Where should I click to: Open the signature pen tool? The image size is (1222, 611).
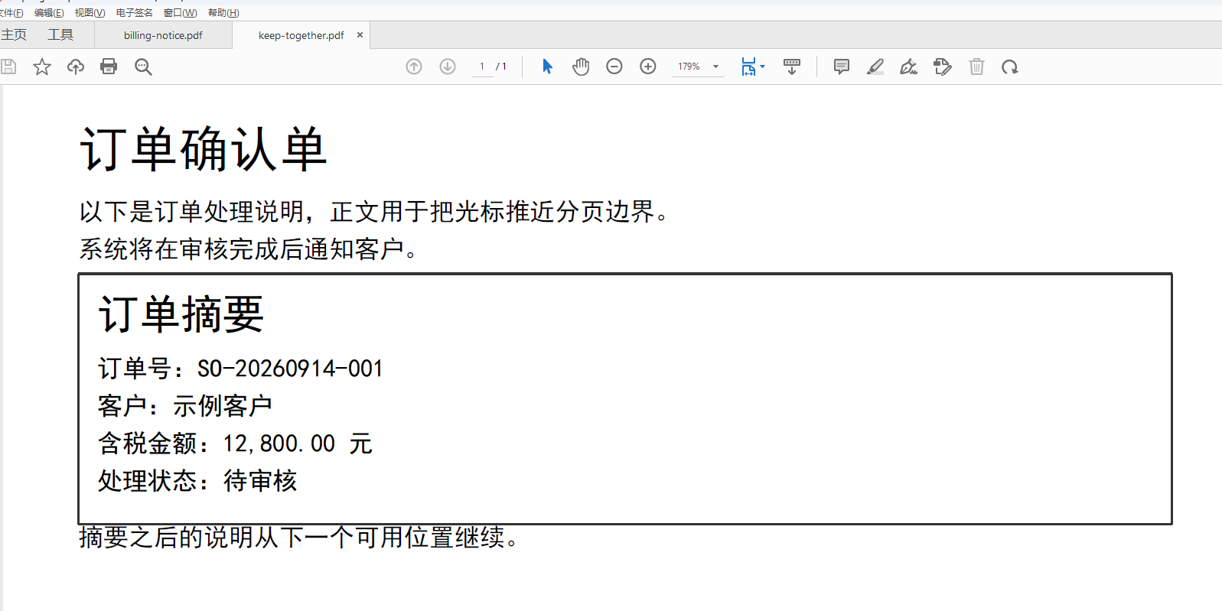909,67
